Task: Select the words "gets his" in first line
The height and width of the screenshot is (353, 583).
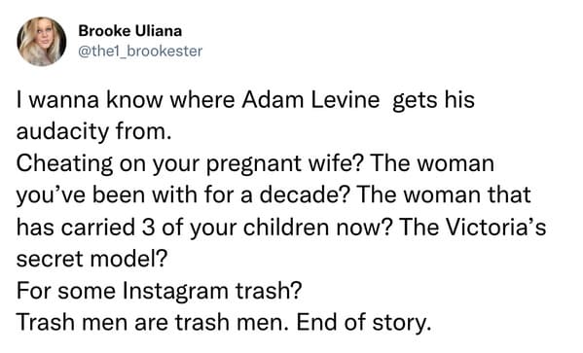Action: point(433,101)
